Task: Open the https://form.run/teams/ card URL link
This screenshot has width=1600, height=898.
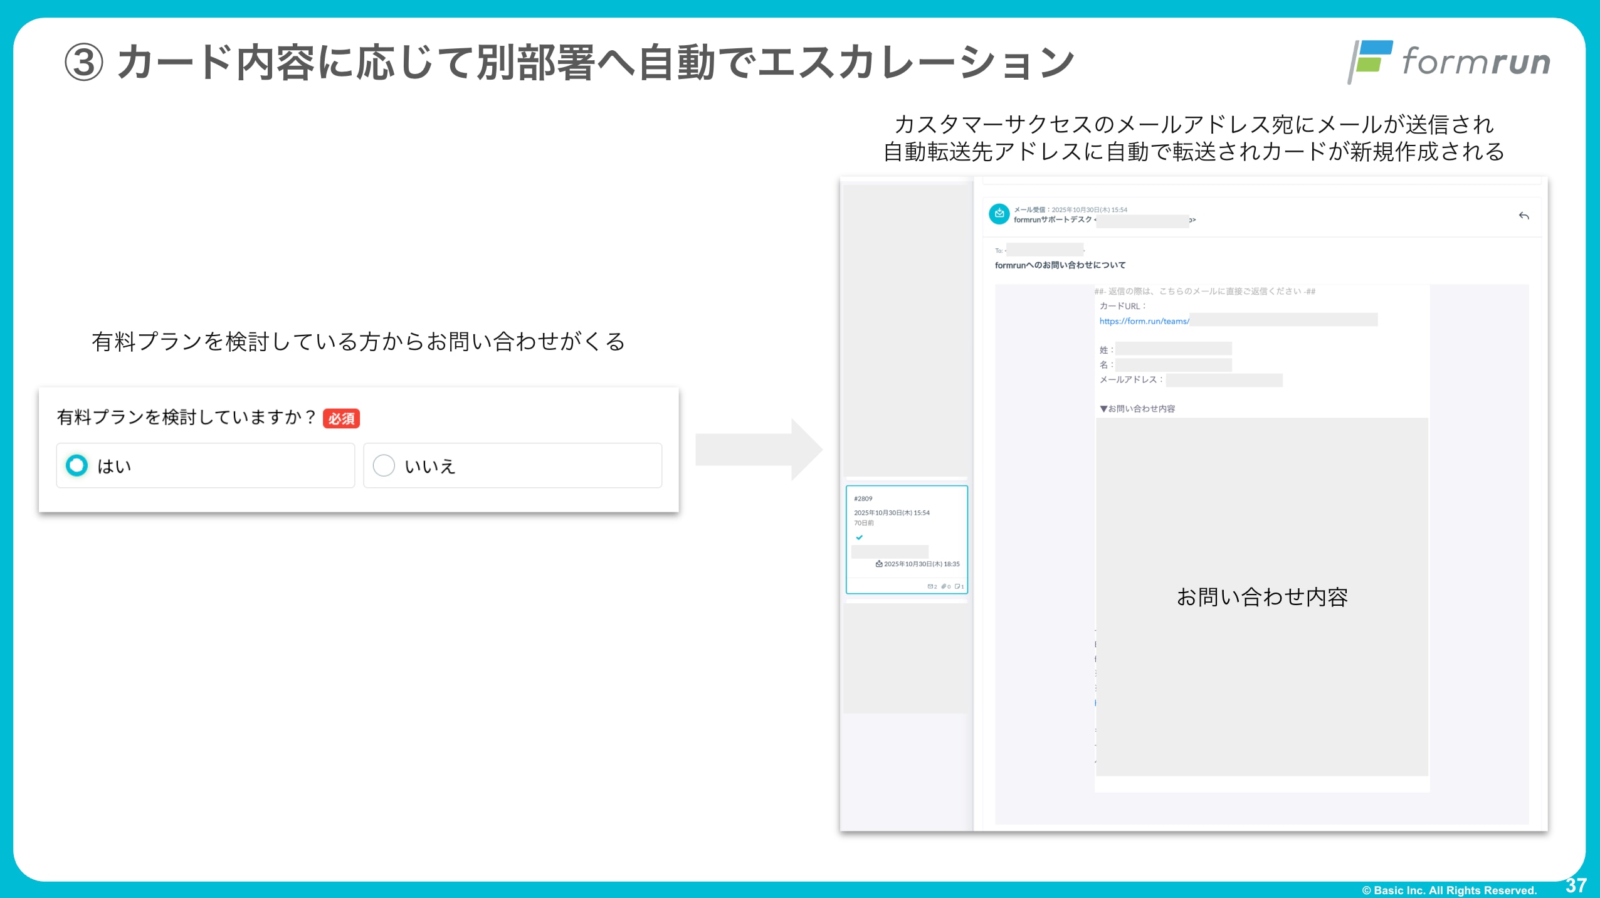Action: pyautogui.click(x=1144, y=321)
